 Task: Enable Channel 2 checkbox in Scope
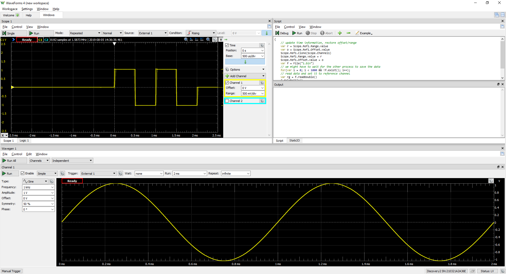227,101
